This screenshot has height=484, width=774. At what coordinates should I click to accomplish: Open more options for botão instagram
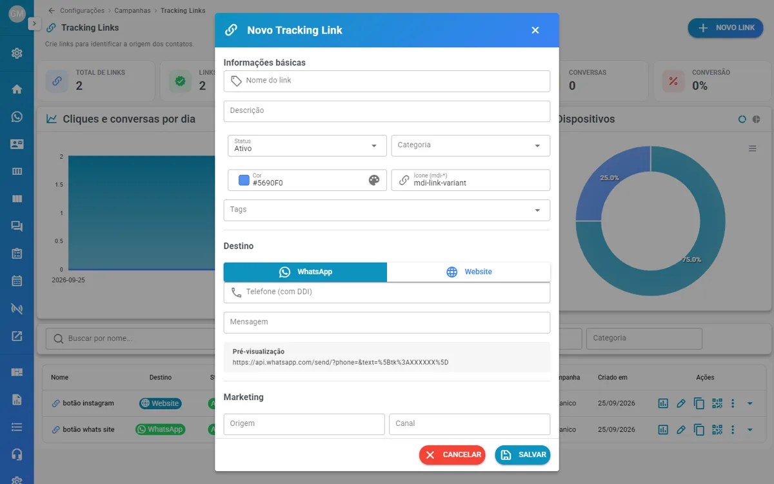[733, 403]
